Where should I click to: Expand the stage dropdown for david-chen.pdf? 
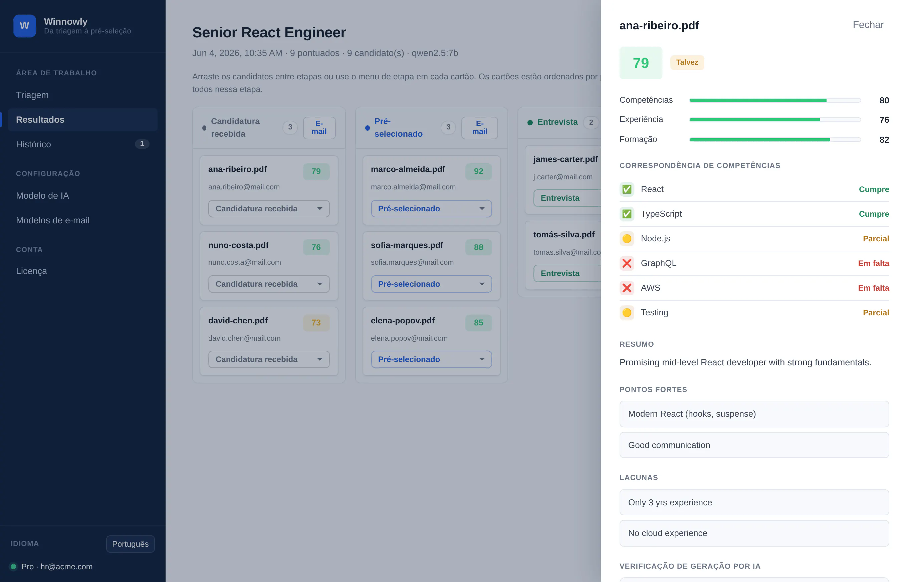tap(269, 359)
